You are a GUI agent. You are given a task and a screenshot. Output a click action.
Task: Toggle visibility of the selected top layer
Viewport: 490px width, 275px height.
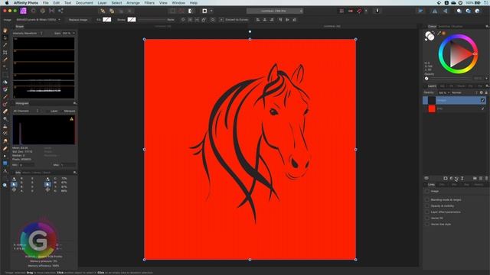482,100
